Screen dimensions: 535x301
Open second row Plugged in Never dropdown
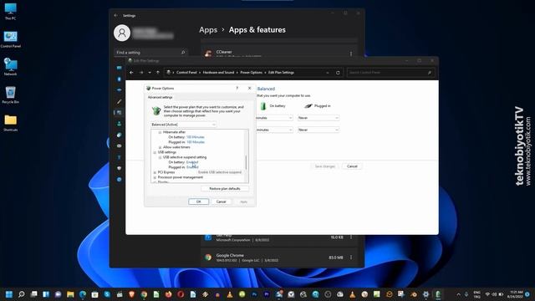tap(318, 130)
